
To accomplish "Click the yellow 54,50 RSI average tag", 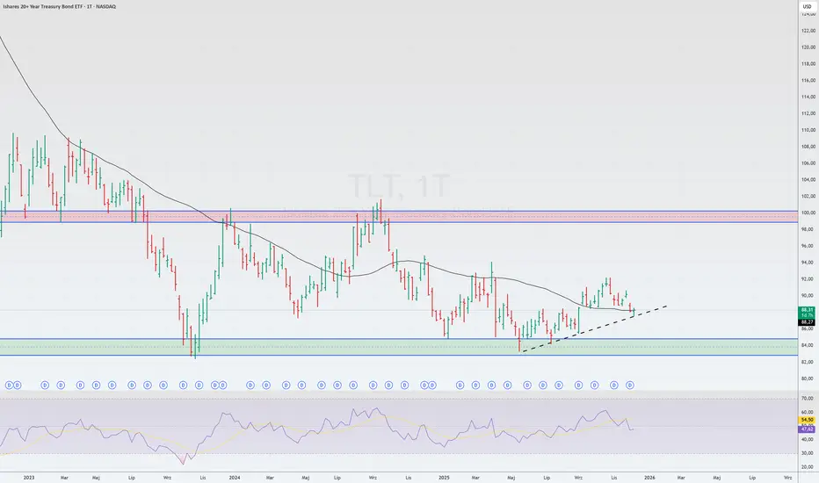I will [x=807, y=420].
